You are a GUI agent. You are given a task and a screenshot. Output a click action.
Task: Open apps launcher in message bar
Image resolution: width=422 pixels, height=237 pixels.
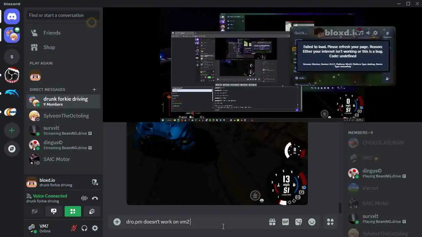point(330,222)
